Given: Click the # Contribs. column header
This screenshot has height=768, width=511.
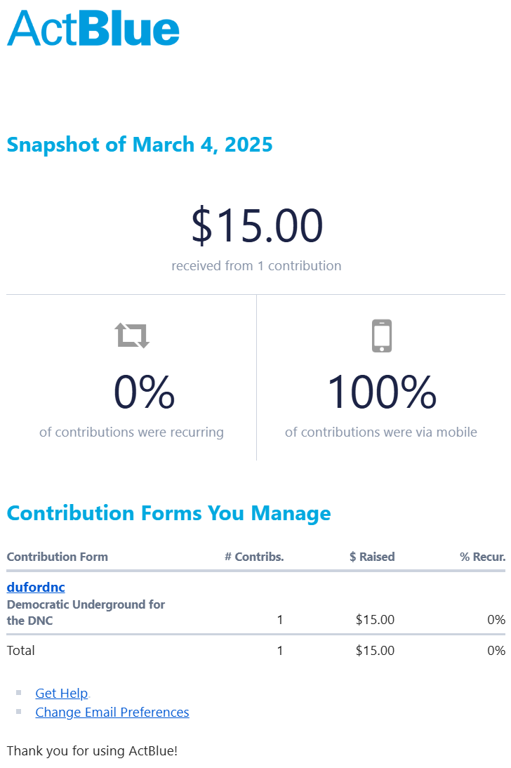Looking at the screenshot, I should coord(254,557).
